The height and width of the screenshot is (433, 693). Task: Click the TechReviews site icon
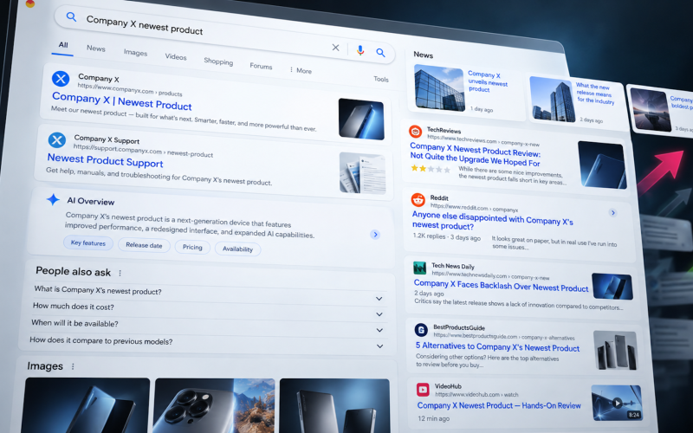pos(415,132)
